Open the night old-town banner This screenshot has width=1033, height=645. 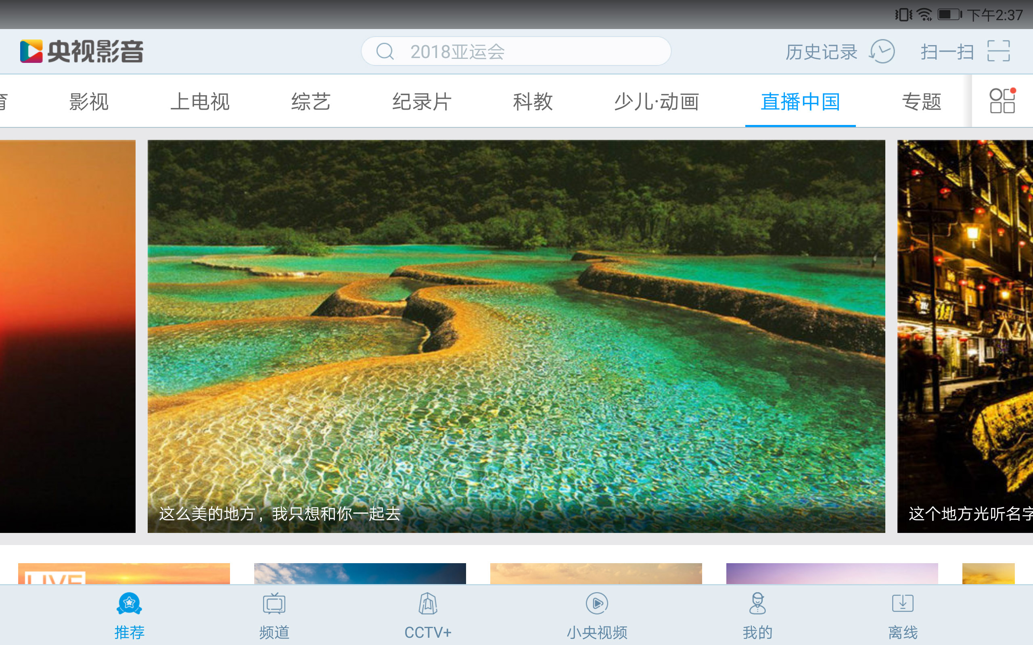(965, 336)
